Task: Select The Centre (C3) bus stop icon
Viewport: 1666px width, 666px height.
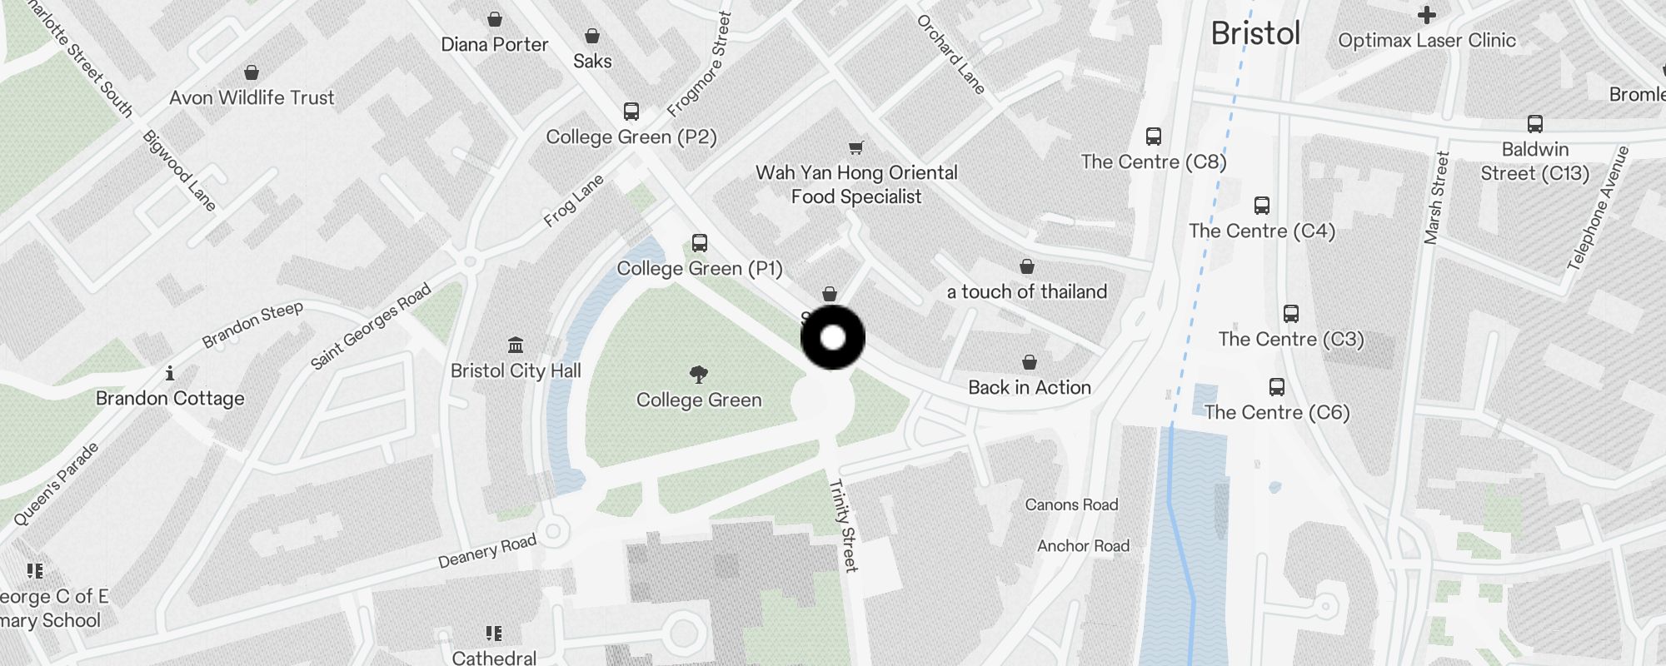Action: (1291, 314)
